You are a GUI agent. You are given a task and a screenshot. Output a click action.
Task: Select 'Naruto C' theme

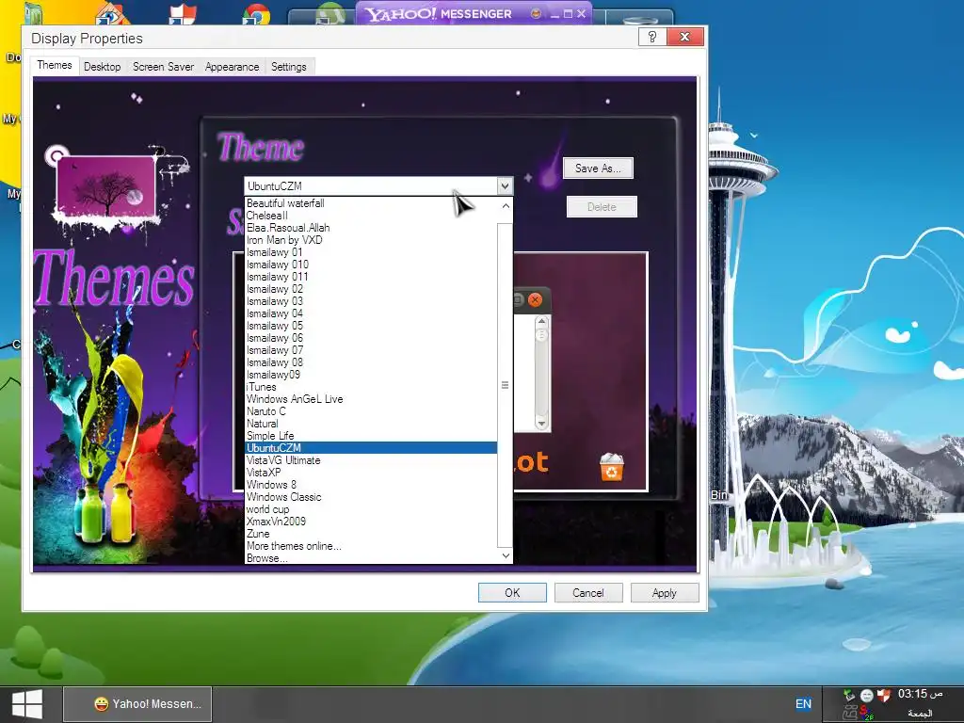click(x=371, y=411)
